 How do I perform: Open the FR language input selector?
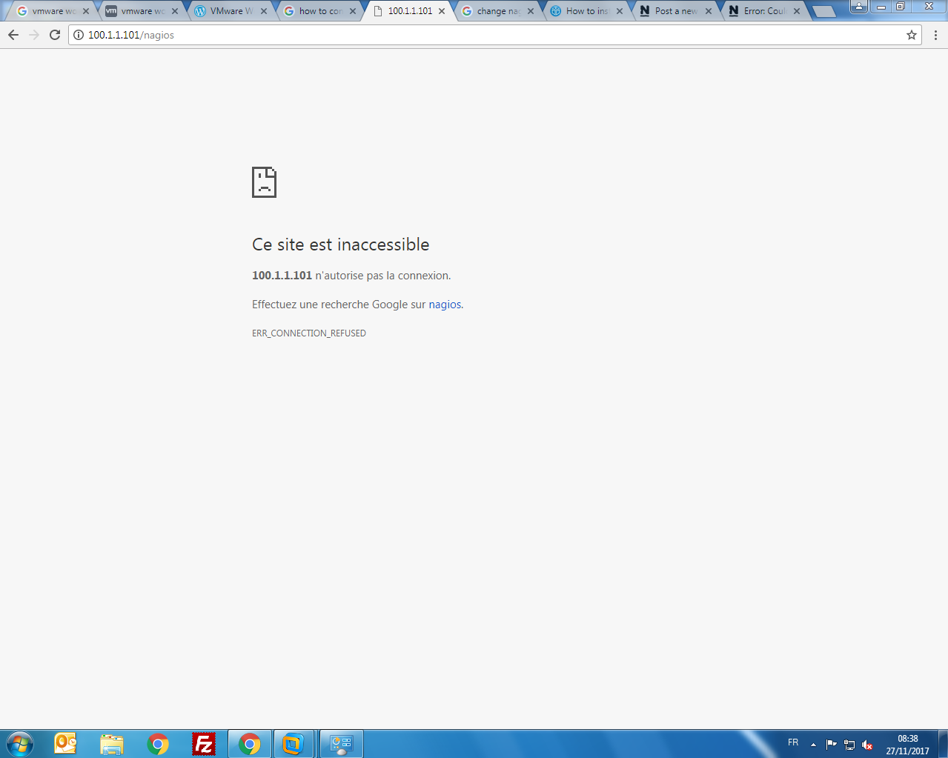793,742
